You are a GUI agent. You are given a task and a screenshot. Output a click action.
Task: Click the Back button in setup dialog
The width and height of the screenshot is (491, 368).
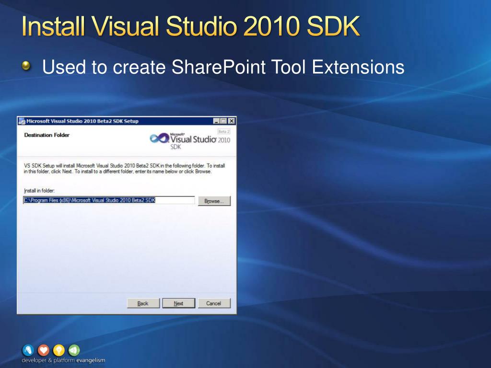[143, 303]
